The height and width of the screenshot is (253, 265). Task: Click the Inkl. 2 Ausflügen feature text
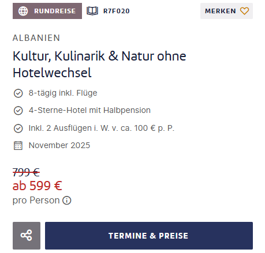(102, 128)
